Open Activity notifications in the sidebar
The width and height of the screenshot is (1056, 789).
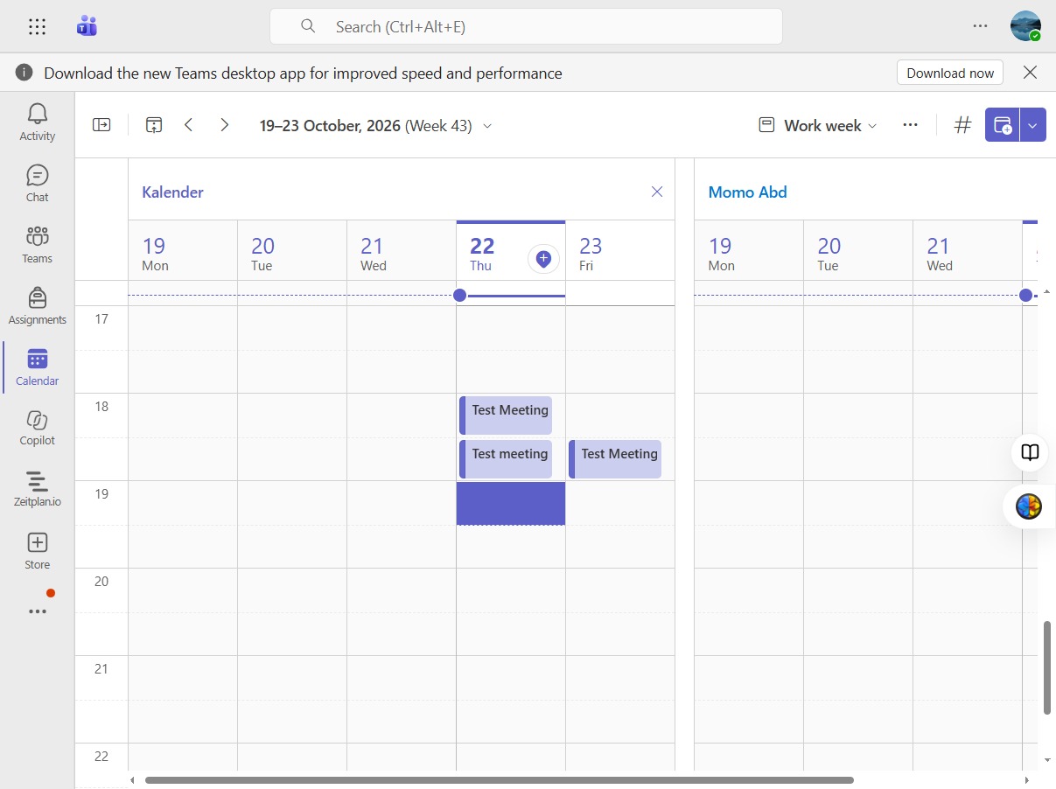pyautogui.click(x=38, y=121)
